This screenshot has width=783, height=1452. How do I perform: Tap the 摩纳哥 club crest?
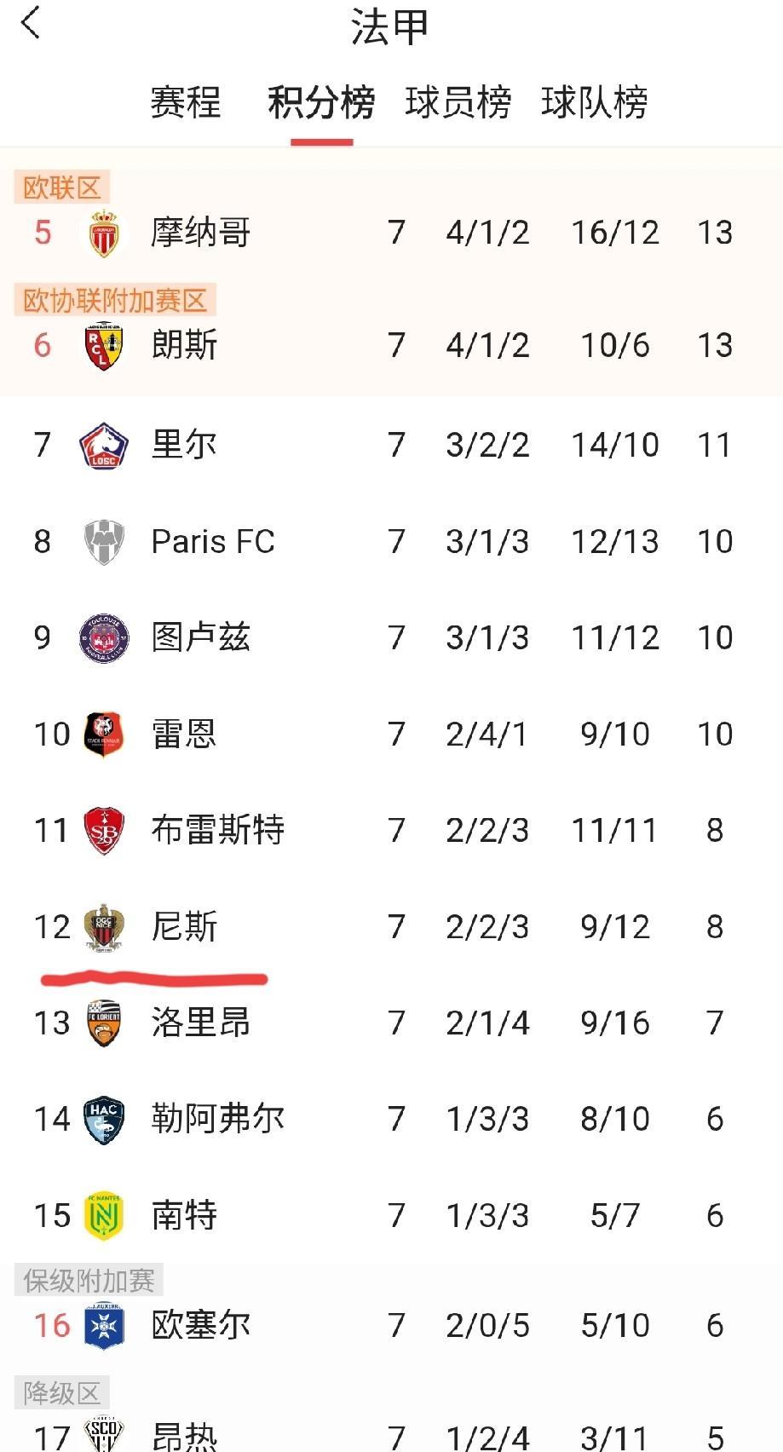(103, 233)
